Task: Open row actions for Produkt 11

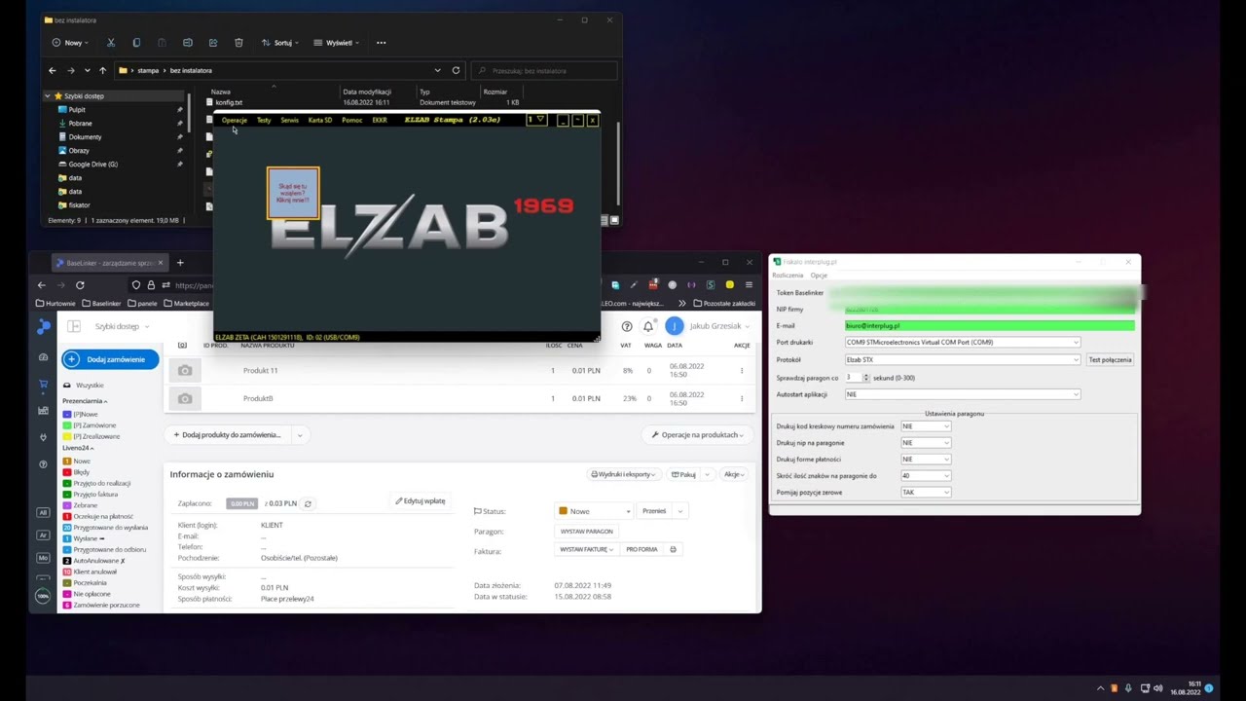Action: pos(742,370)
